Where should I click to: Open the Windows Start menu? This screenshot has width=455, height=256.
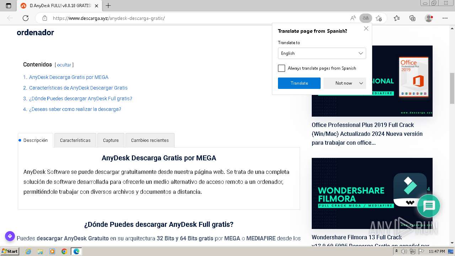tap(10, 251)
